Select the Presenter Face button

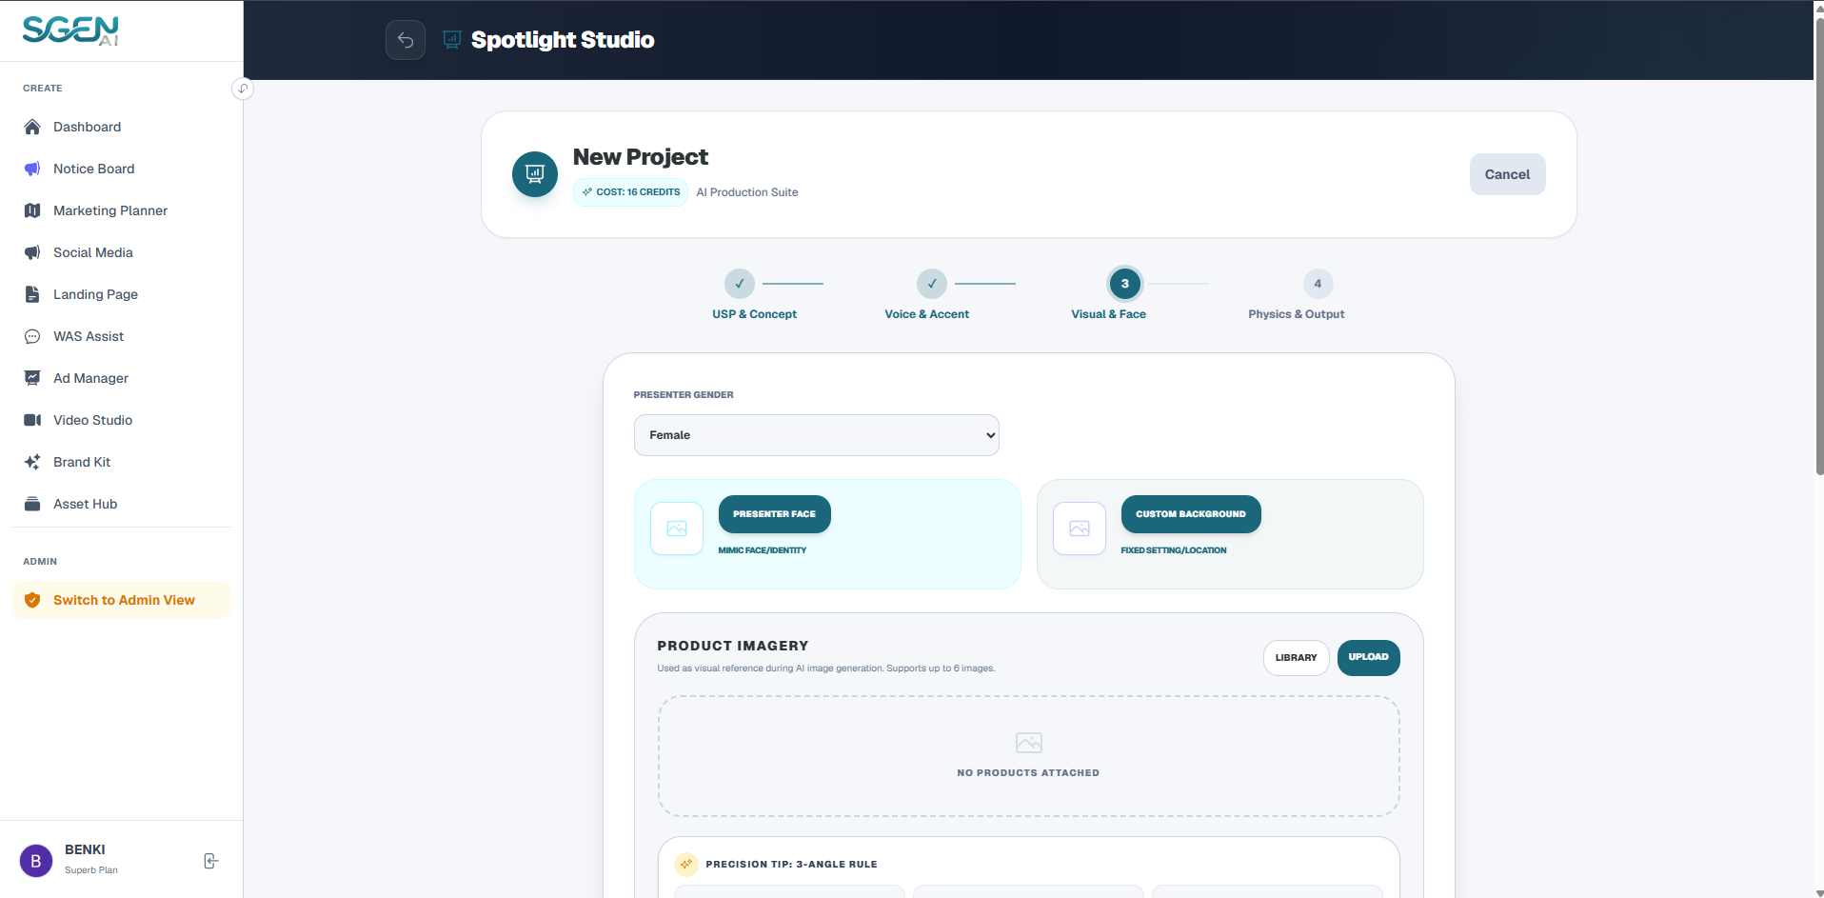tap(774, 514)
